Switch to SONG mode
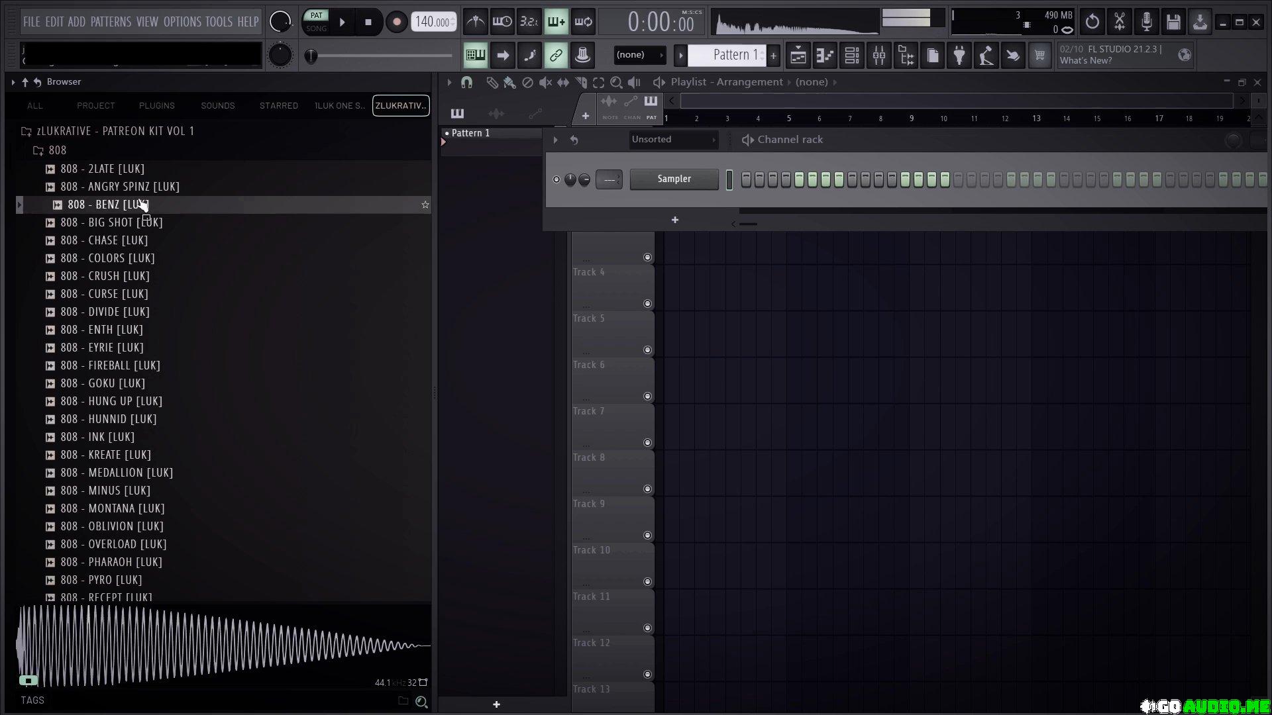Image resolution: width=1272 pixels, height=715 pixels. click(x=316, y=28)
